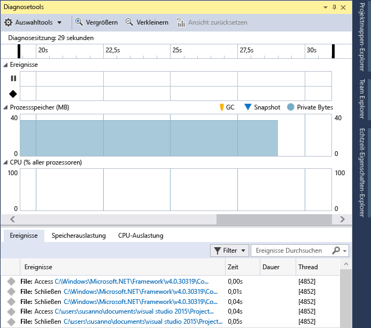
Task: Sort by the Zeit column header
Action: tap(243, 267)
